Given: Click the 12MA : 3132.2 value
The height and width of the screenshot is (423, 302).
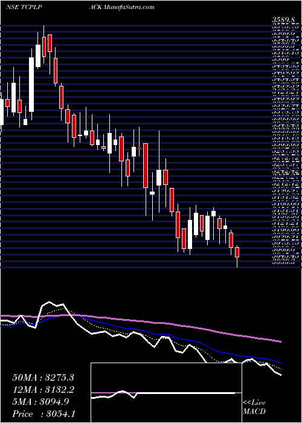Looking at the screenshot, I should click(43, 390).
